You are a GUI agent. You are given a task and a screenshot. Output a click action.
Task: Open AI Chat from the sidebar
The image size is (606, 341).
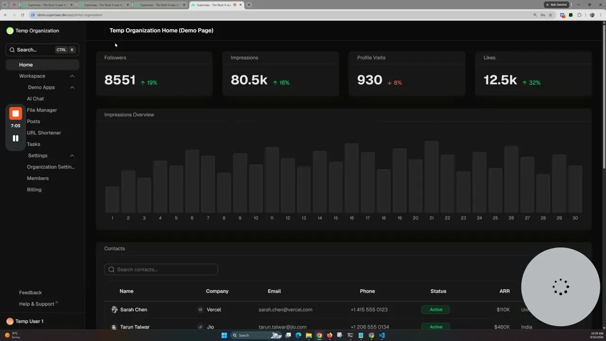36,99
